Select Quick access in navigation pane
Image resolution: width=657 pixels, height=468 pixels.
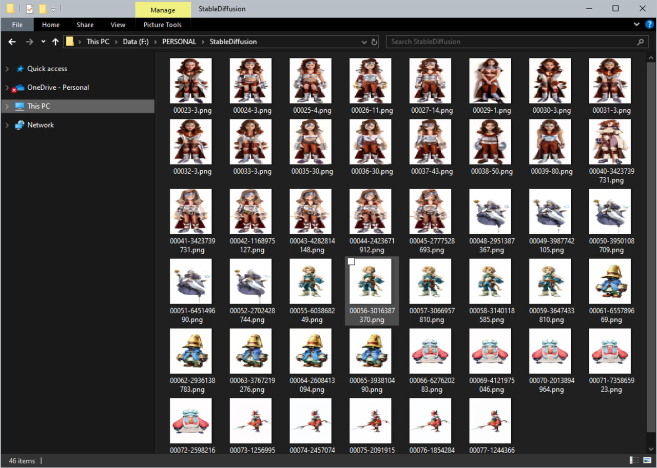[47, 69]
